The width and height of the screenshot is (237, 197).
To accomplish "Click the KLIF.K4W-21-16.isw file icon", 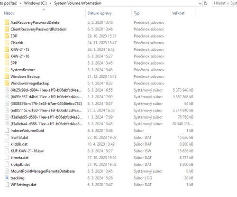I will [7, 151].
